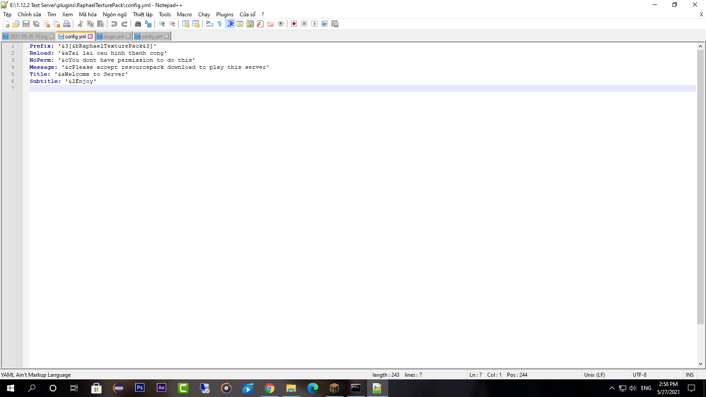Viewport: 706px width, 397px height.
Task: Open the Thiết lập menu
Action: (143, 15)
